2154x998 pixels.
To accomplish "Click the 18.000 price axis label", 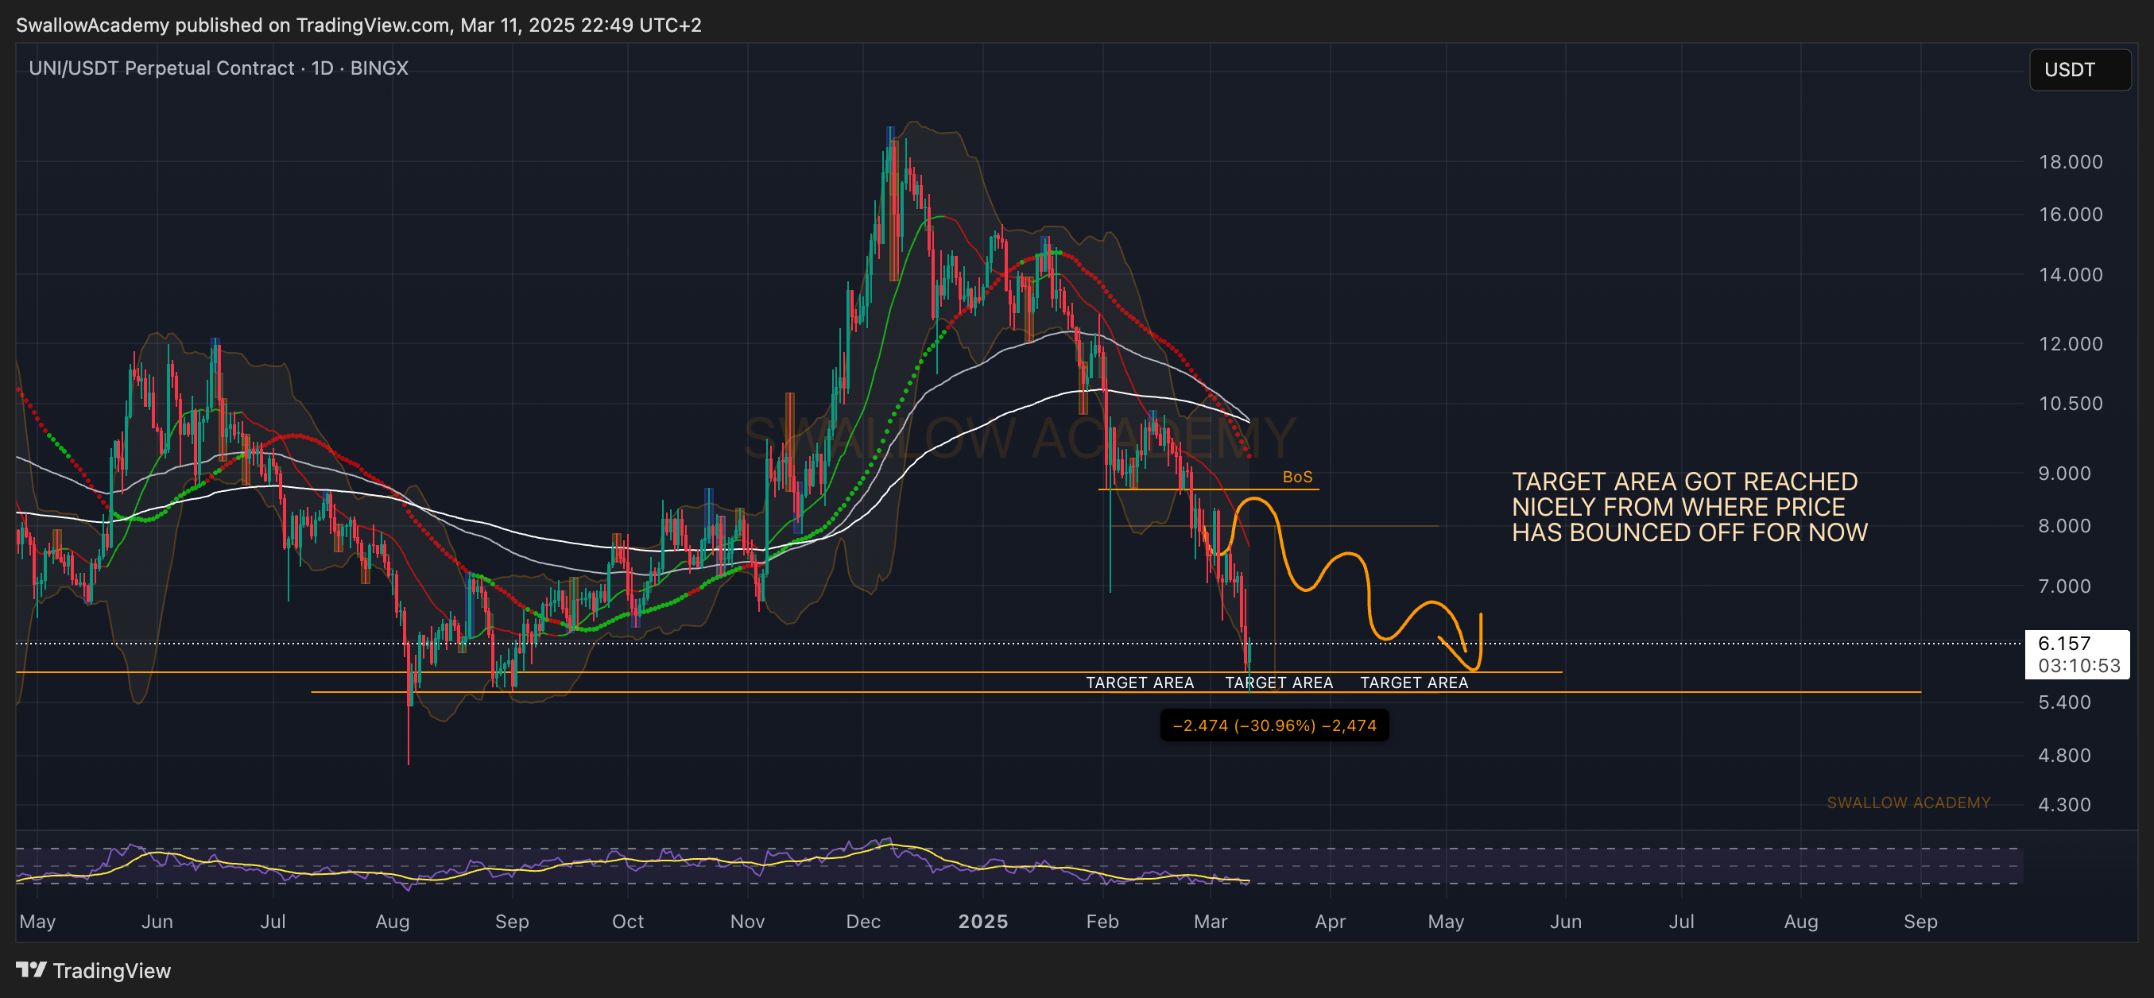I will (x=2071, y=161).
